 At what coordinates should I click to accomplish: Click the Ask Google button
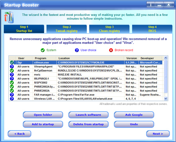134,115
